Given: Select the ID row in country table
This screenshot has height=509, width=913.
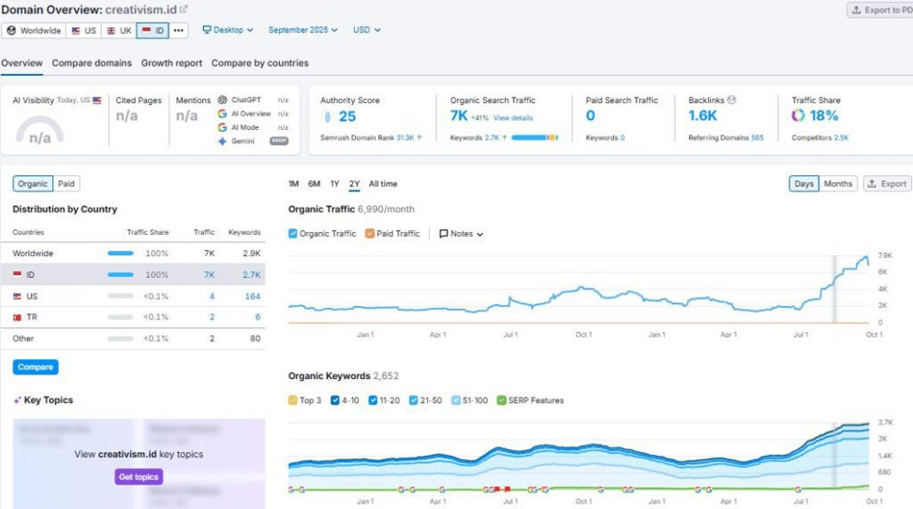Looking at the screenshot, I should pos(138,274).
